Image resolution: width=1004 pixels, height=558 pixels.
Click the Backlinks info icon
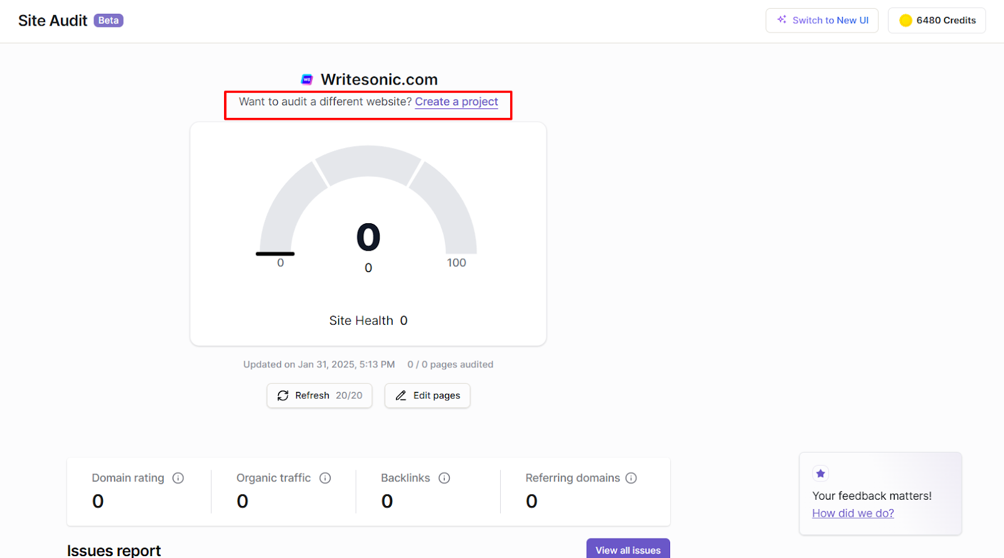click(444, 478)
